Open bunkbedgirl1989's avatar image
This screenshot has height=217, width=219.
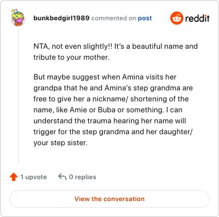(x=18, y=17)
